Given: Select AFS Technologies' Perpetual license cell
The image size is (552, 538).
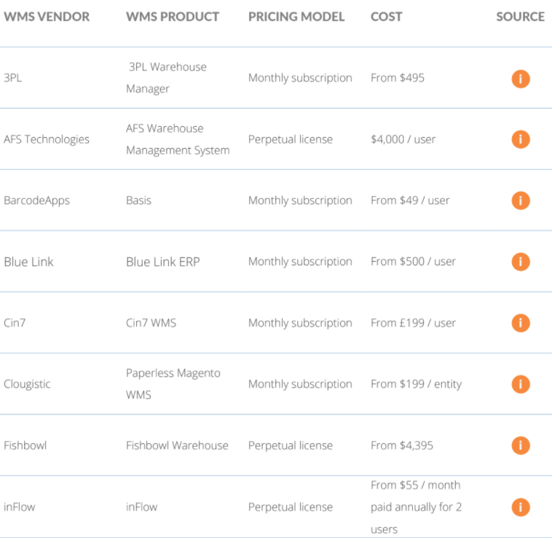Looking at the screenshot, I should [291, 139].
